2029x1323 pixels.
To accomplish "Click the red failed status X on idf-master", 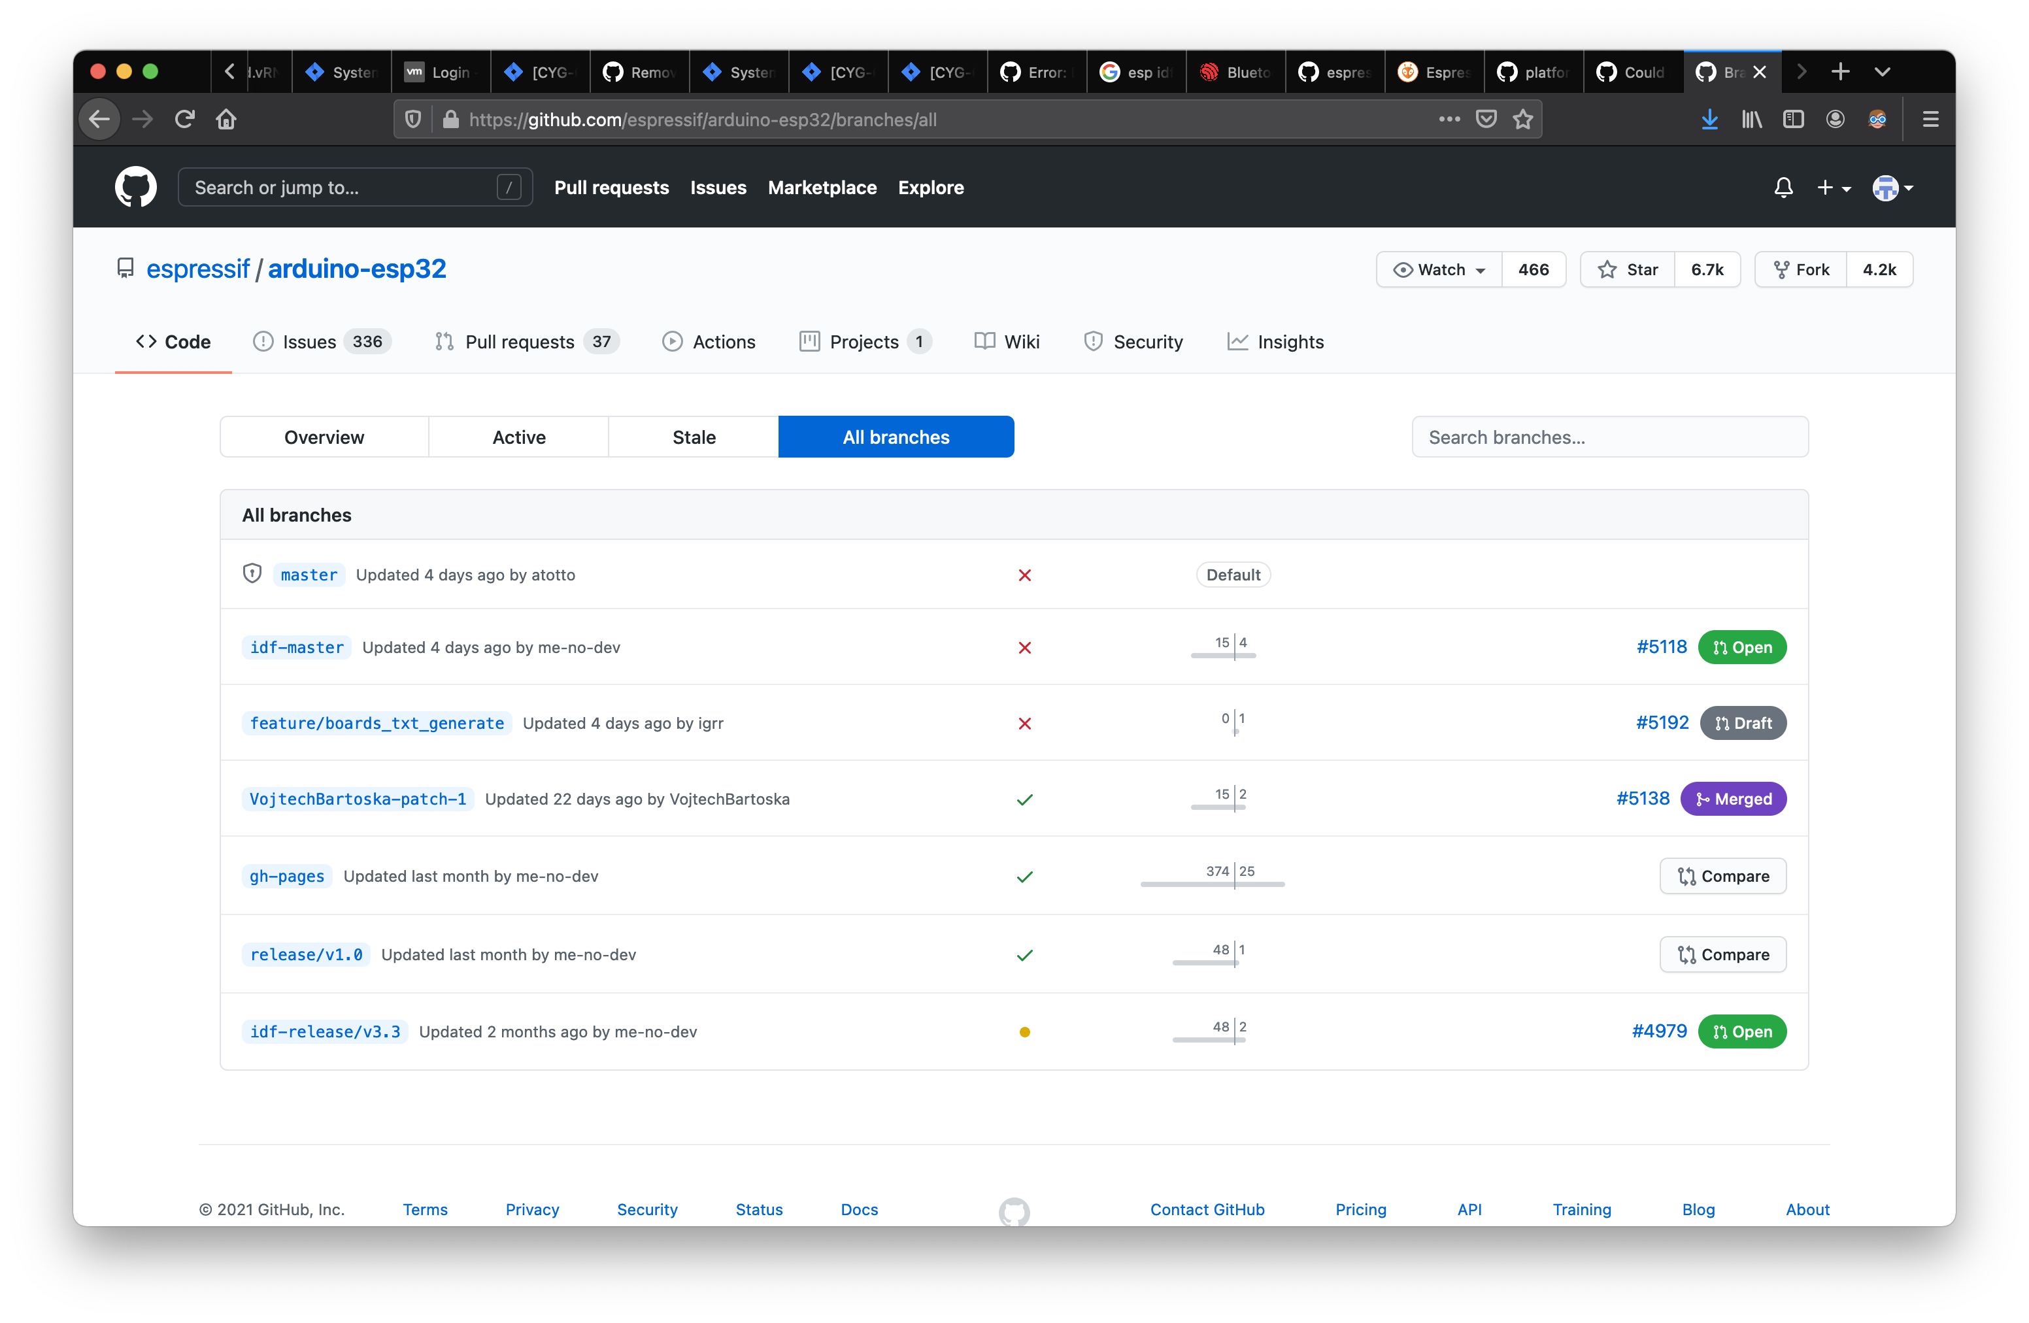I will [1025, 648].
